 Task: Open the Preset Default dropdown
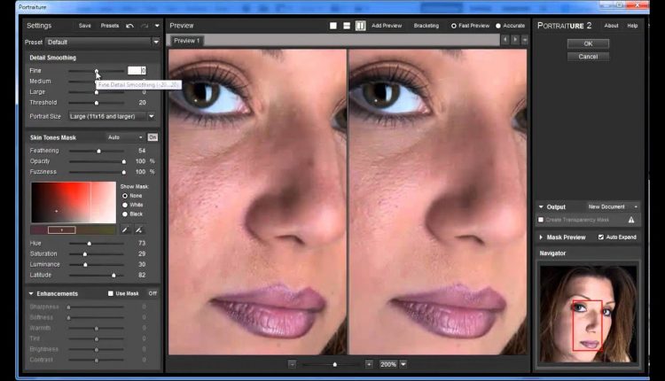(102, 42)
